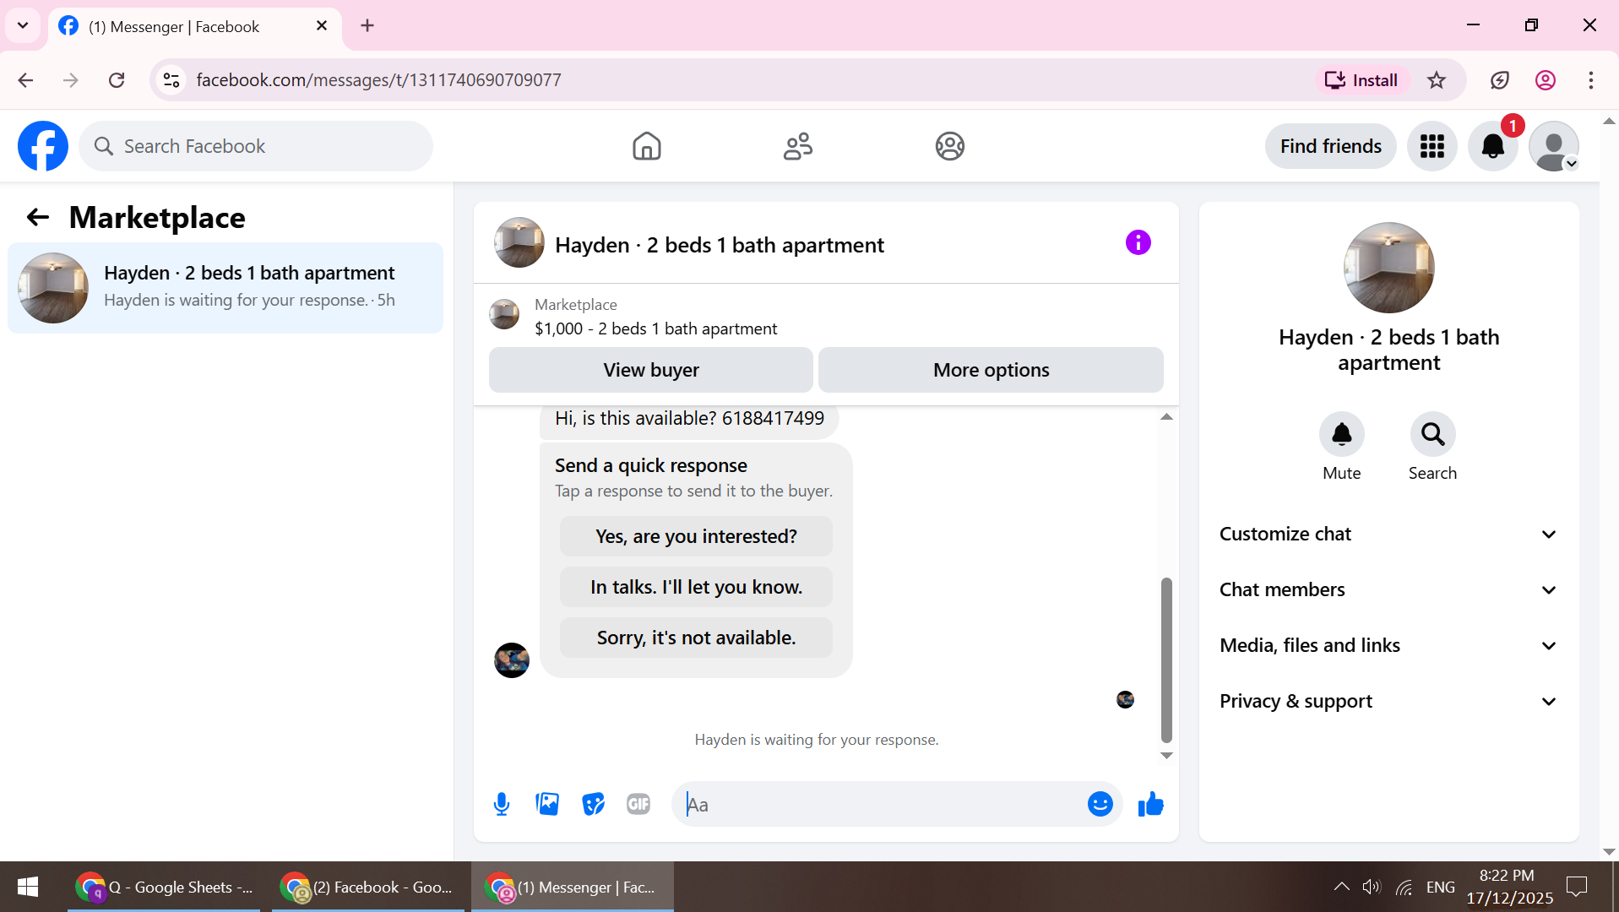
Task: Choose a GIF icon
Action: (x=638, y=804)
